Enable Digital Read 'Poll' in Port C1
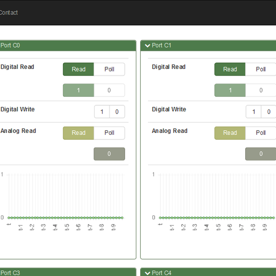276x276 pixels. point(261,69)
